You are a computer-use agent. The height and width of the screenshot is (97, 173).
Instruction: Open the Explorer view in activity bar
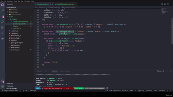2,5
